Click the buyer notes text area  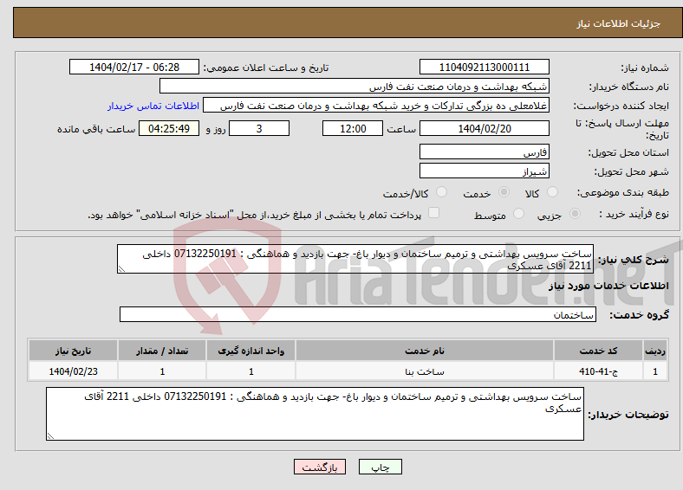click(315, 414)
